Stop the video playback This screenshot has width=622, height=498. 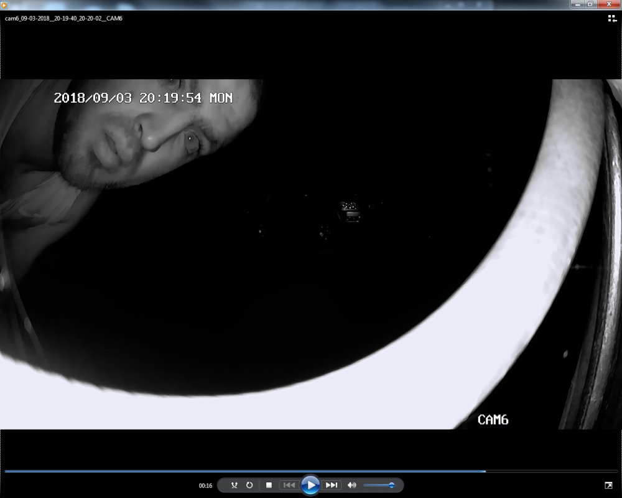[269, 485]
